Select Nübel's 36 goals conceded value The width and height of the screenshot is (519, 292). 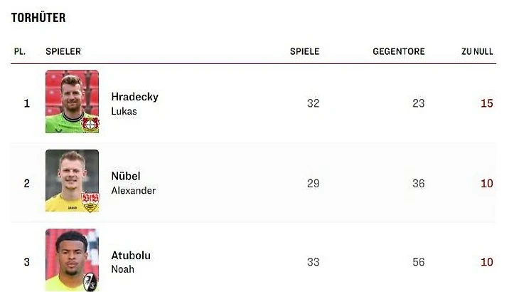pos(418,183)
